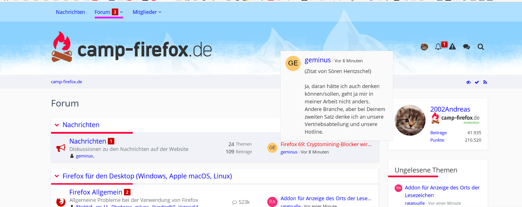
Task: Click RA avatar beside Addon für Anzeige des Orts der Lese...
Action: (272, 202)
